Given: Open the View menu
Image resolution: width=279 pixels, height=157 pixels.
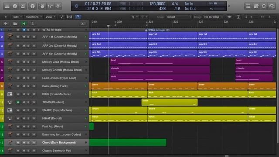Looking at the screenshot, I should 51,17.
